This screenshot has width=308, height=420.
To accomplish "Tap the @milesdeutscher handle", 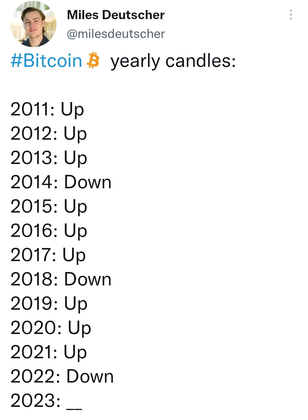I will 116,34.
